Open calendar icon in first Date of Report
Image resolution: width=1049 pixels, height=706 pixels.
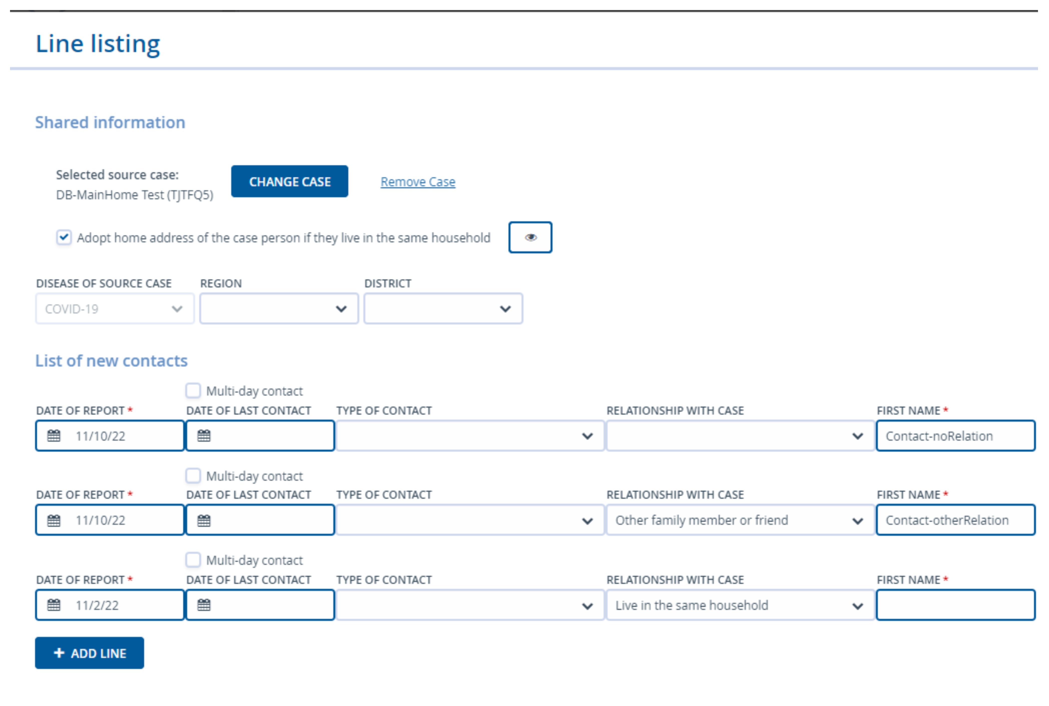point(54,435)
